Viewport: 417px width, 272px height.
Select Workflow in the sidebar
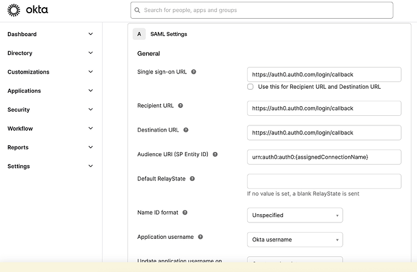20,128
